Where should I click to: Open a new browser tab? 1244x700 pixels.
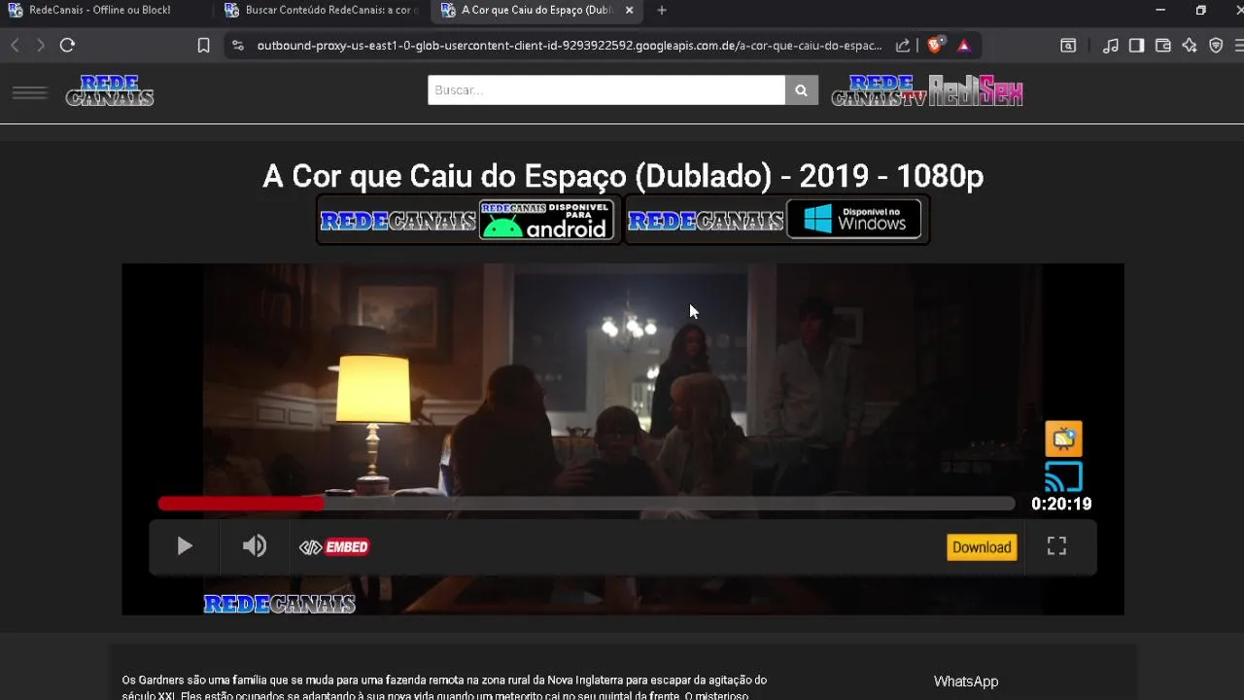click(662, 11)
